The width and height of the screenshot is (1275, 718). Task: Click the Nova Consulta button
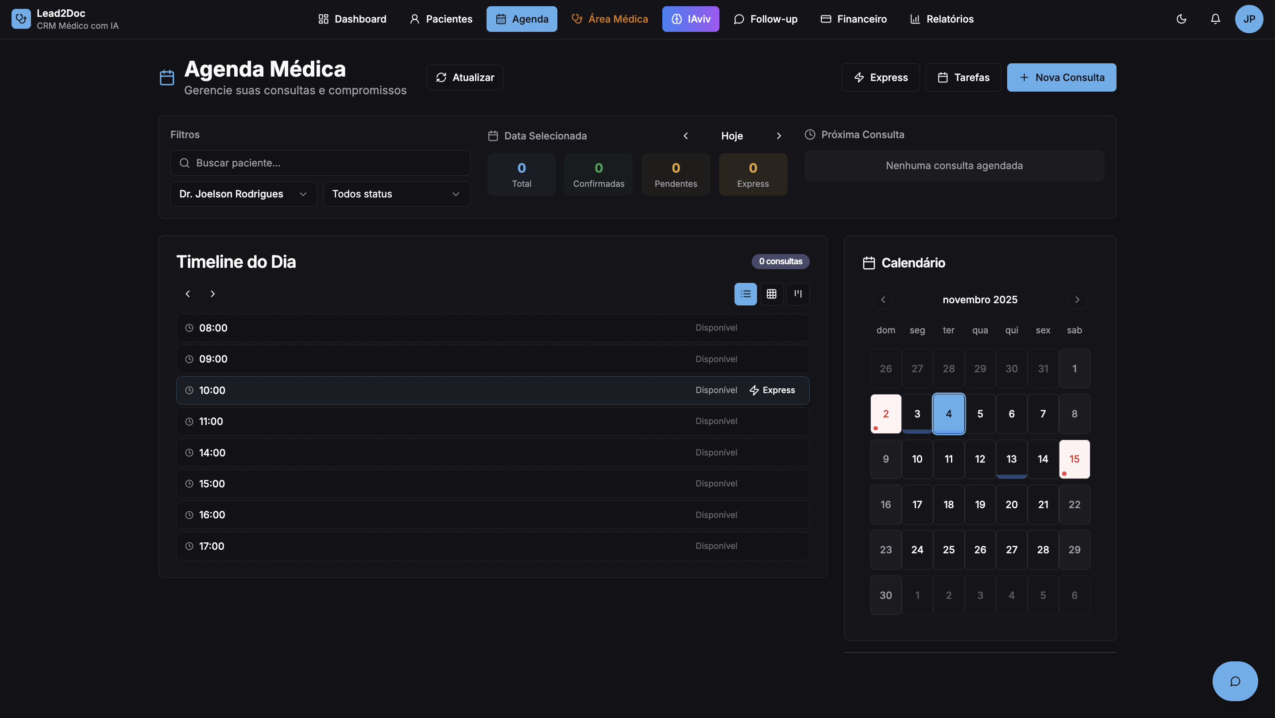tap(1061, 77)
